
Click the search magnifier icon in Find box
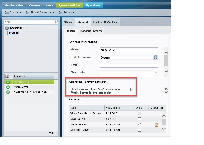pyautogui.click(x=56, y=21)
